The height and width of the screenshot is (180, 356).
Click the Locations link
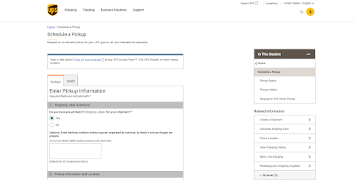coord(272,4)
